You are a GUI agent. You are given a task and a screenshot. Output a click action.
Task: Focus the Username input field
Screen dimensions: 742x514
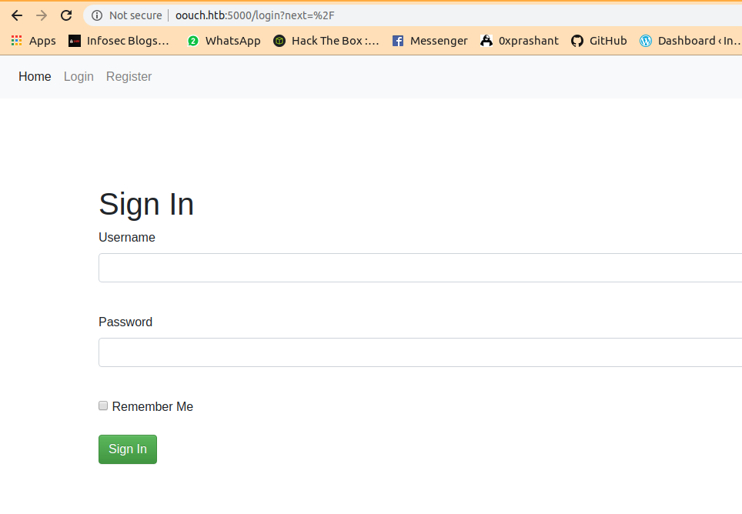coord(419,268)
